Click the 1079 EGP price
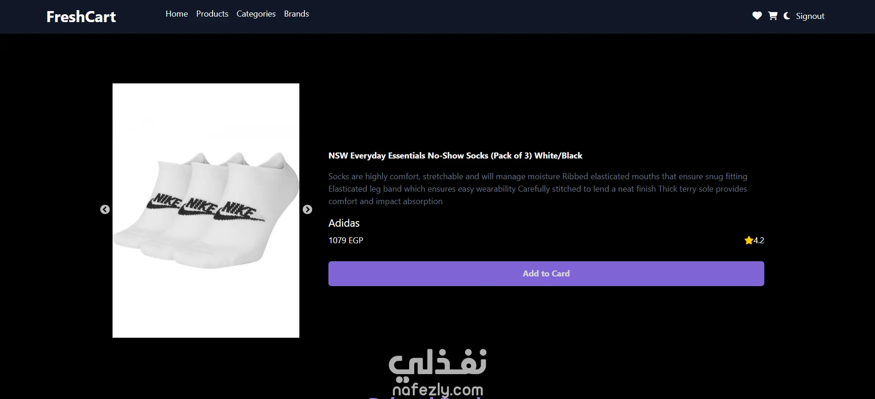The image size is (875, 399). point(346,241)
